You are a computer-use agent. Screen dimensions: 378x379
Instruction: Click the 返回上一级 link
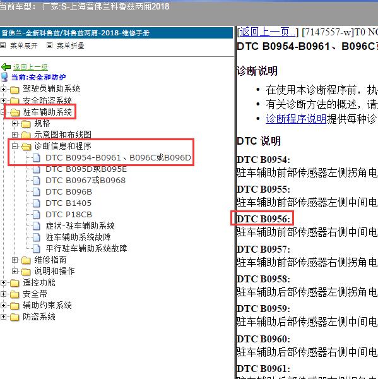[30, 67]
